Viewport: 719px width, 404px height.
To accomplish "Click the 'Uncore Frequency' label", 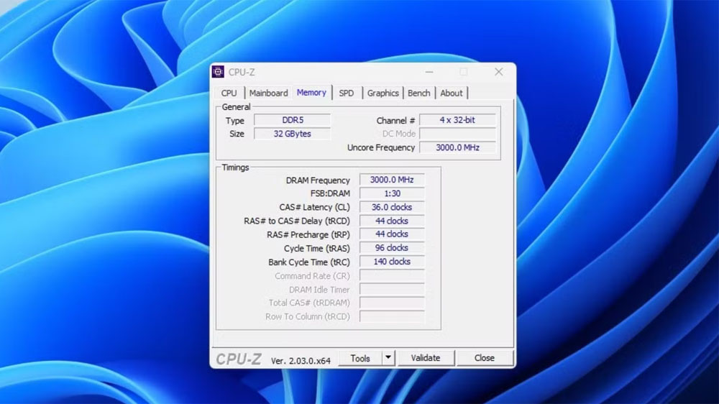I will pyautogui.click(x=381, y=147).
